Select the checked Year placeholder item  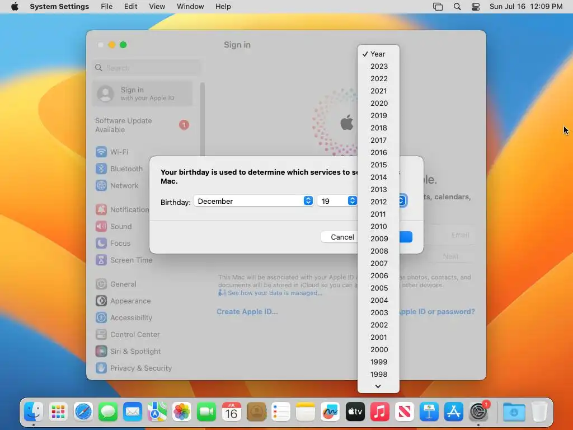coord(379,54)
